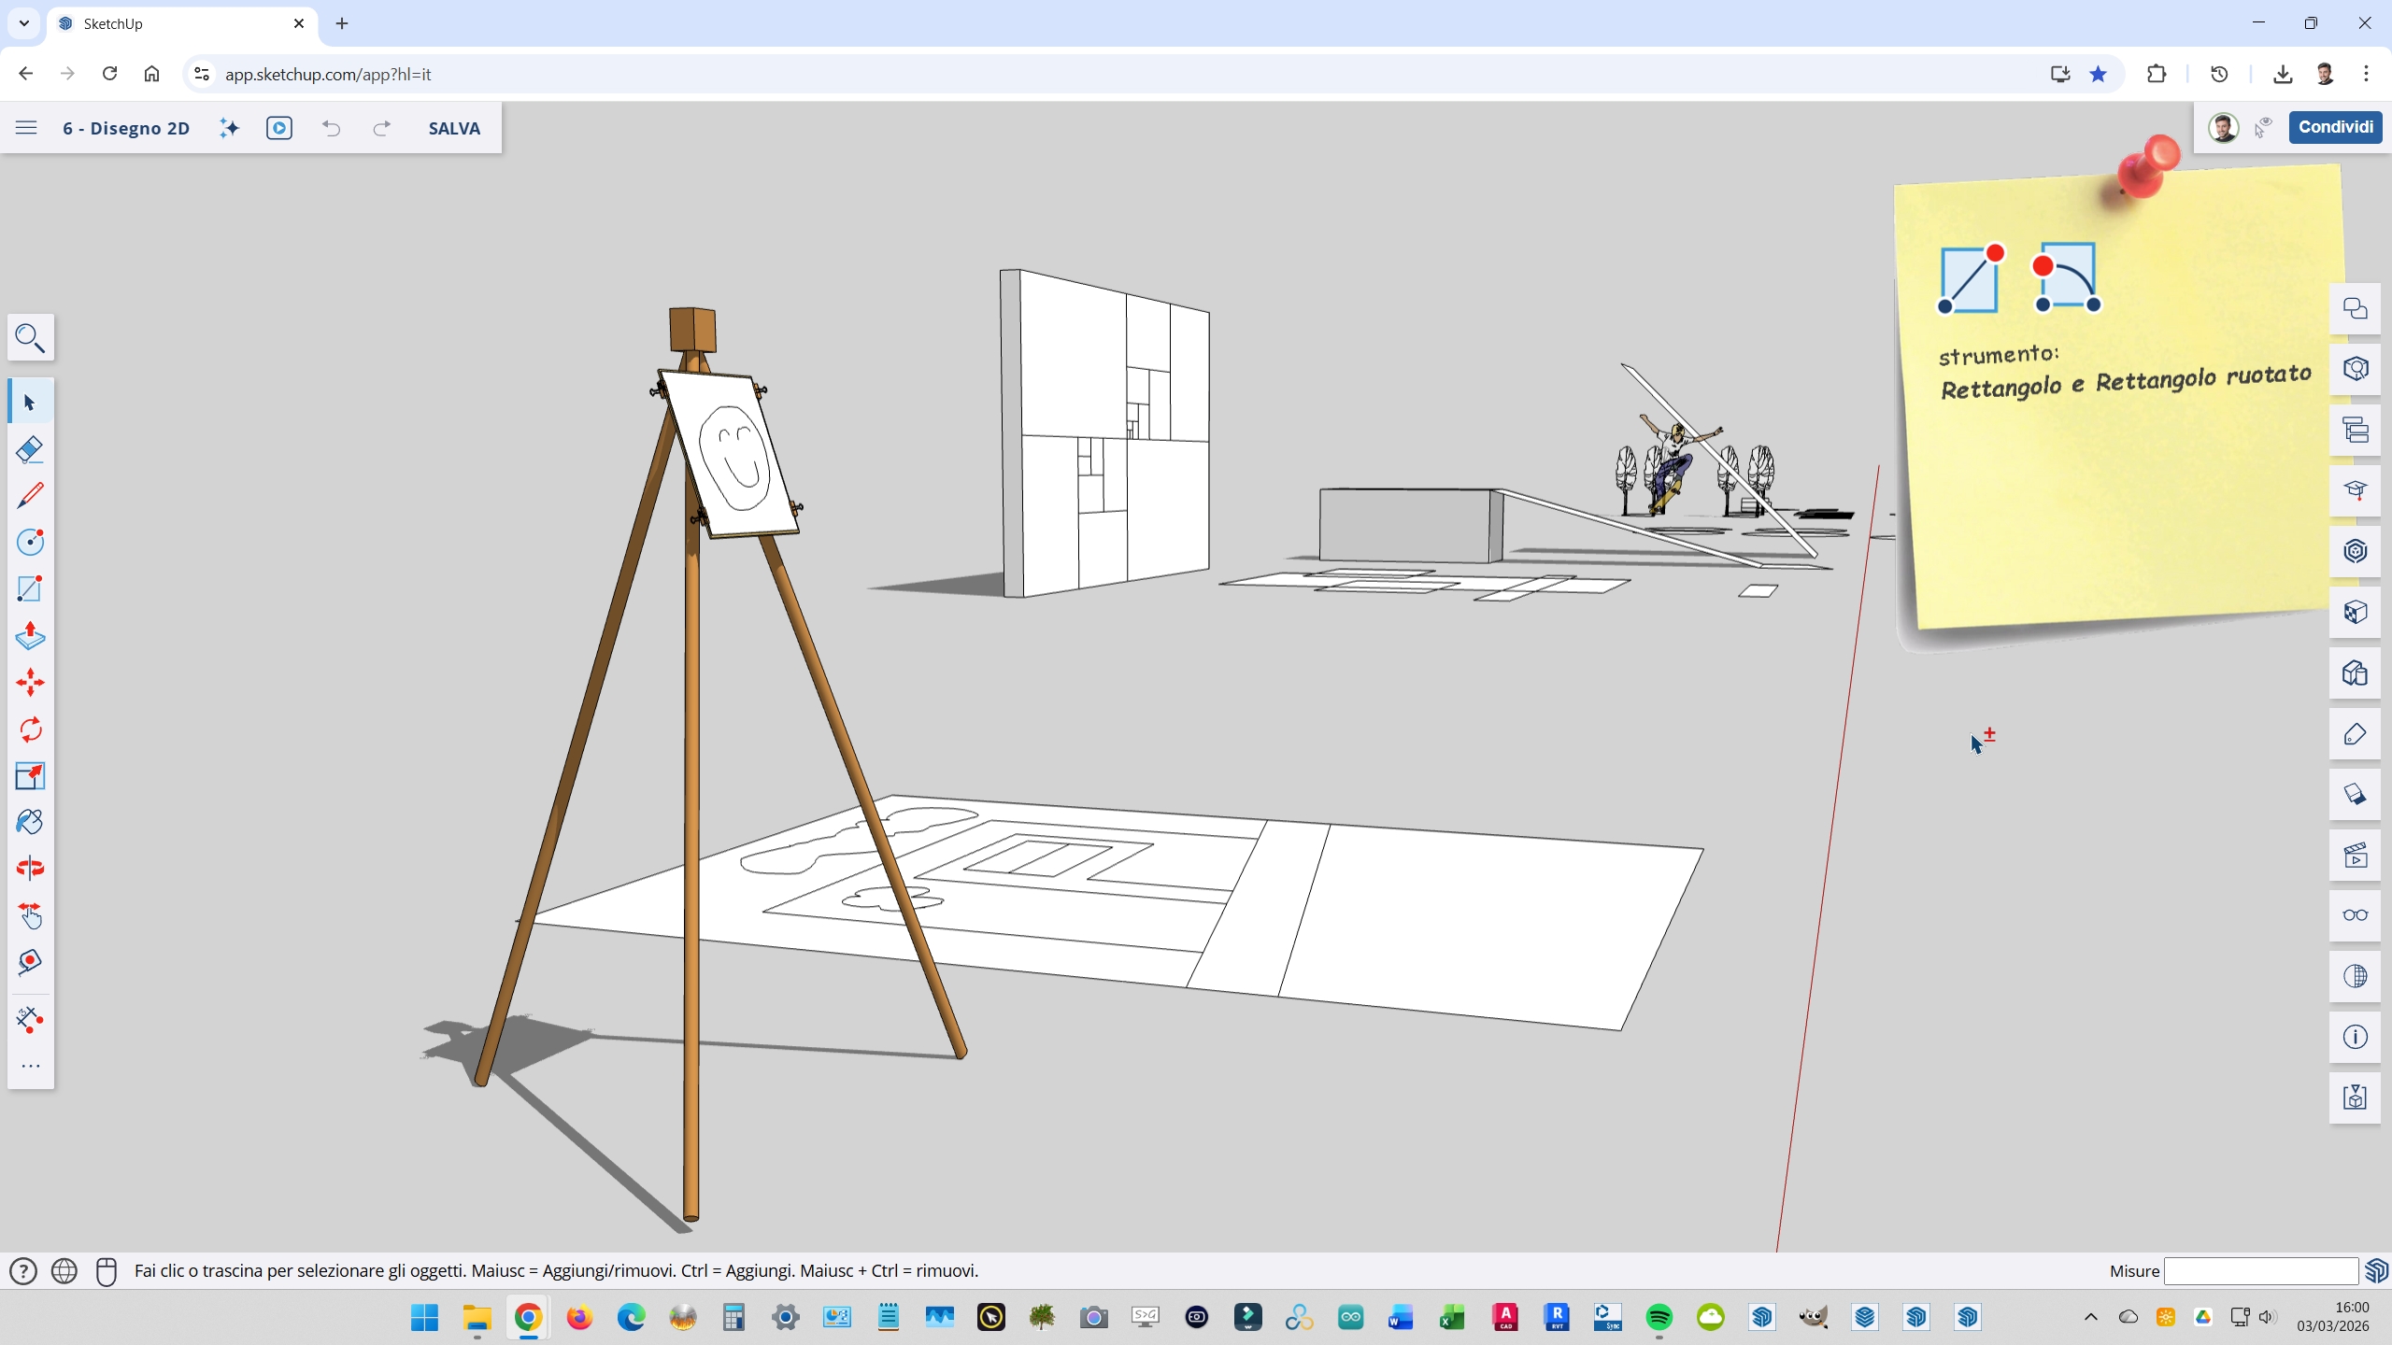Viewport: 2392px width, 1345px height.
Task: Open Spotify from the taskbar
Action: point(1659,1317)
